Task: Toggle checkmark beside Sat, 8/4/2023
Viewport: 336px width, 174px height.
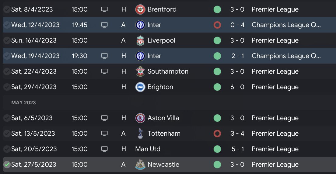Action: 7,9
